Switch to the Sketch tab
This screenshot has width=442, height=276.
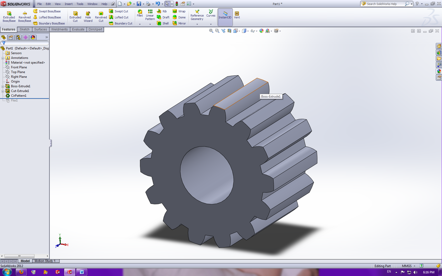pyautogui.click(x=24, y=29)
